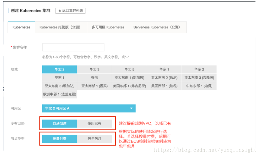Open the Kubernetes 托管版（公测）tab
Image resolution: width=260 pixels, height=156 pixels.
[61, 27]
